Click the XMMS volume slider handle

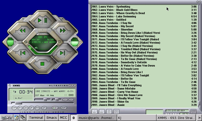pyautogui.click(x=45, y=100)
